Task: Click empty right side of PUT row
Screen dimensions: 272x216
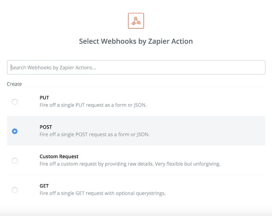Action: click(206, 102)
